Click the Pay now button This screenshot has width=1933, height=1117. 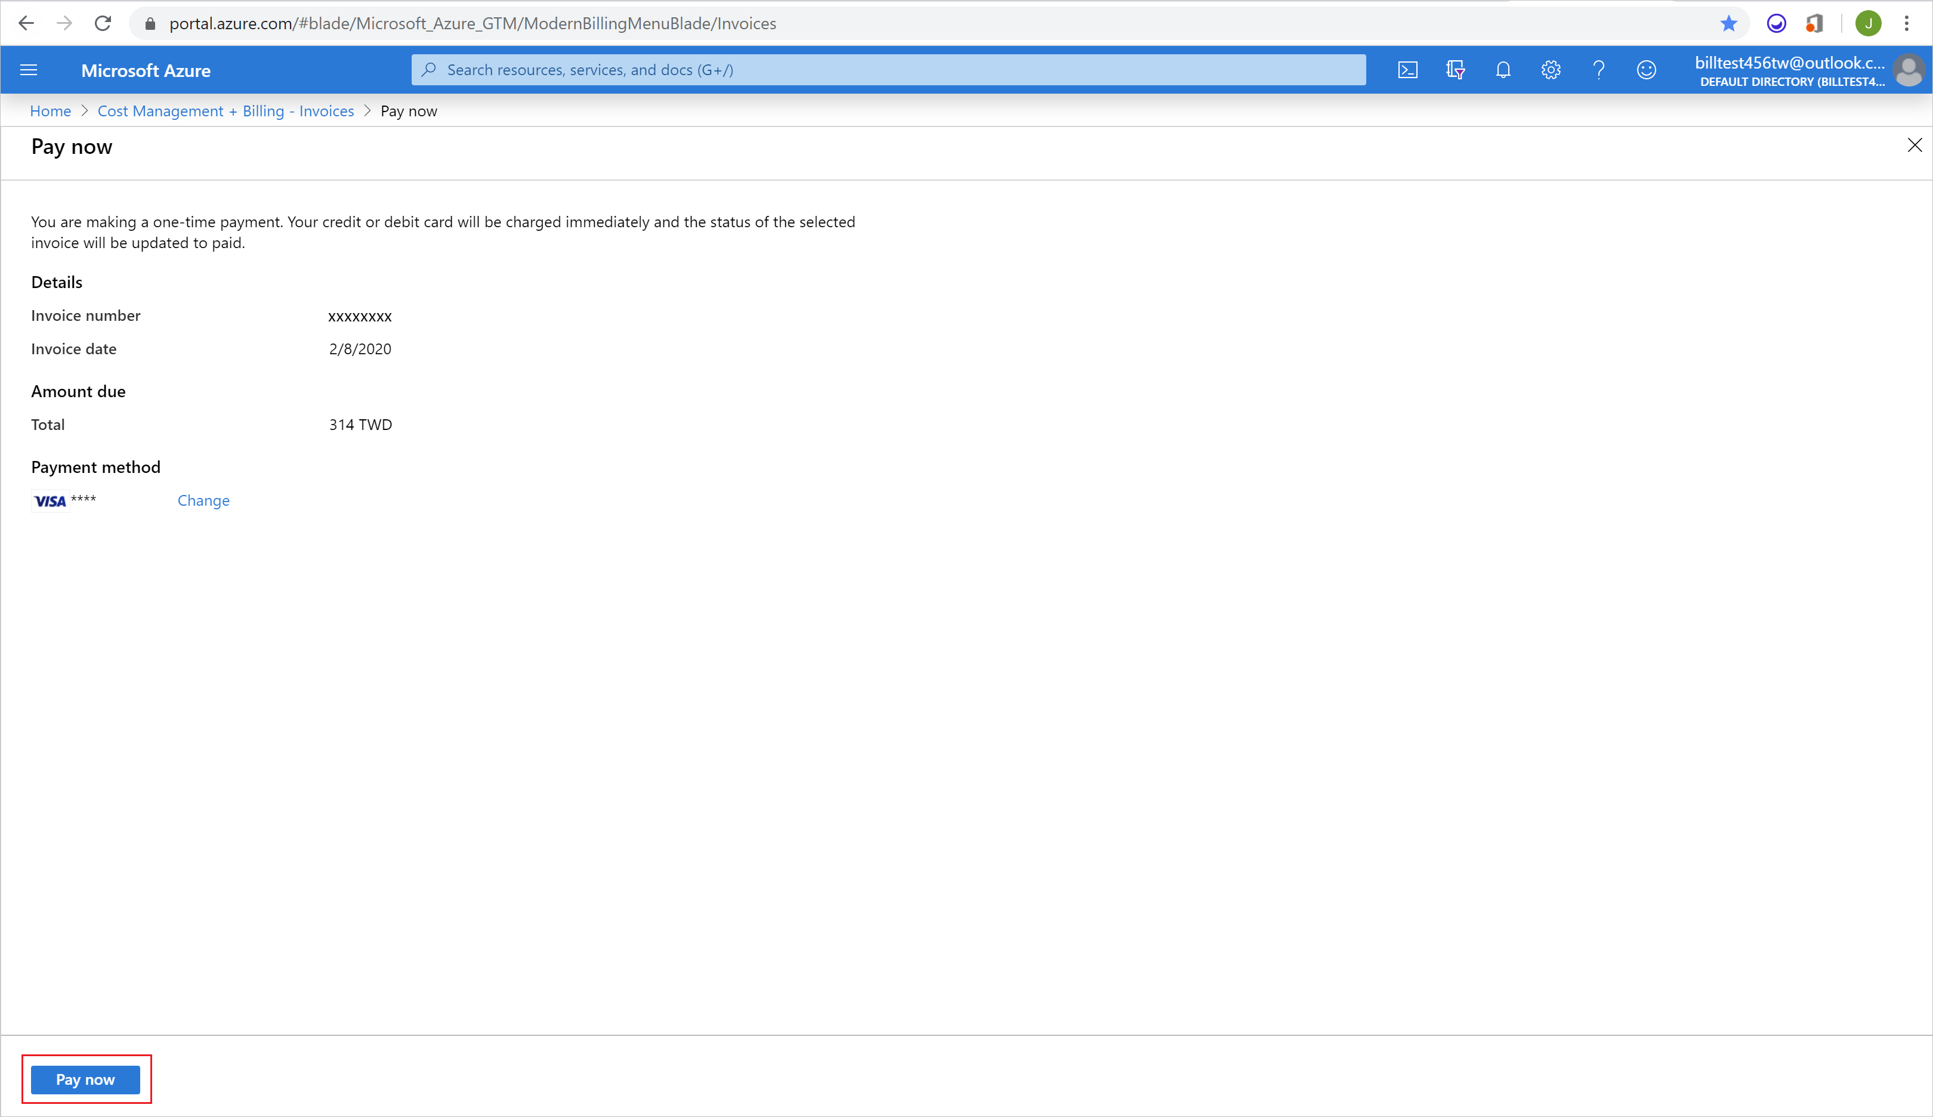[x=87, y=1078]
